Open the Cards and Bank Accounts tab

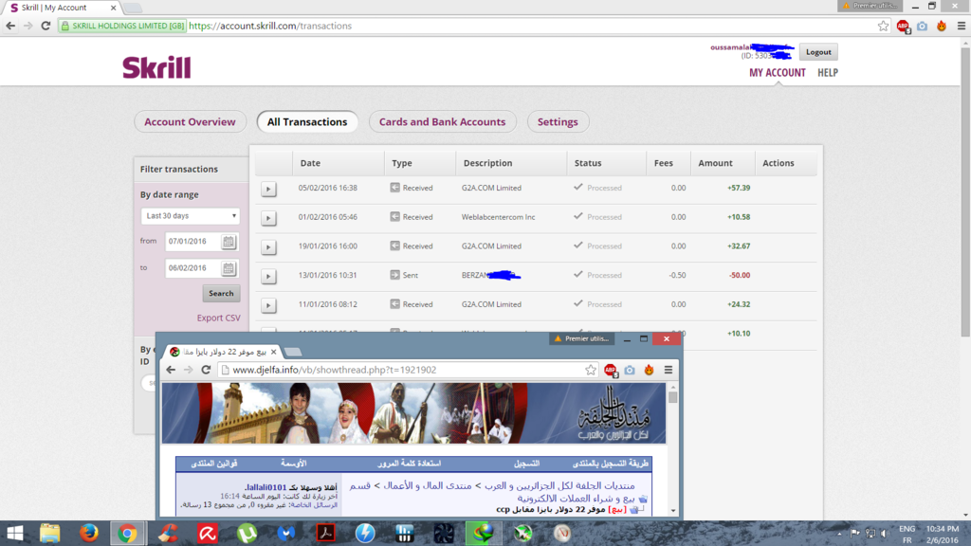click(442, 122)
